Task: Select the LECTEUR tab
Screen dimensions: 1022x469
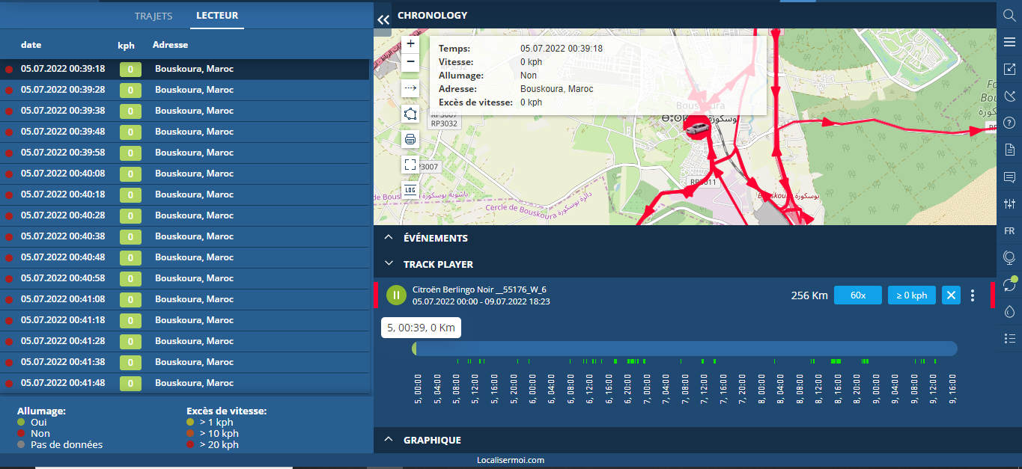Action: point(217,16)
